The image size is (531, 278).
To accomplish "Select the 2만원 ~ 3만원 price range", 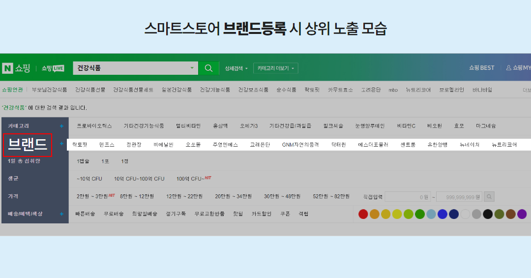I will (92, 196).
